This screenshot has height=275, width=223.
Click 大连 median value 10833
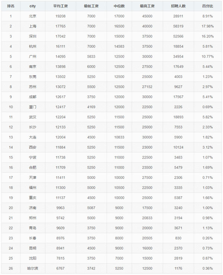pos(119,137)
